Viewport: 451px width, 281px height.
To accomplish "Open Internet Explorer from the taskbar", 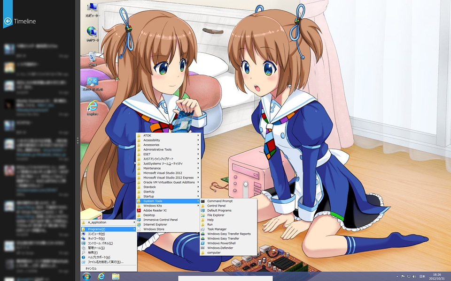I will tap(101, 276).
